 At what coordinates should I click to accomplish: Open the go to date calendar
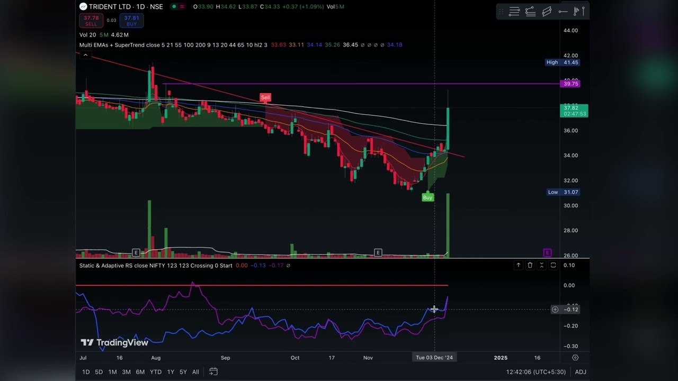tap(213, 371)
